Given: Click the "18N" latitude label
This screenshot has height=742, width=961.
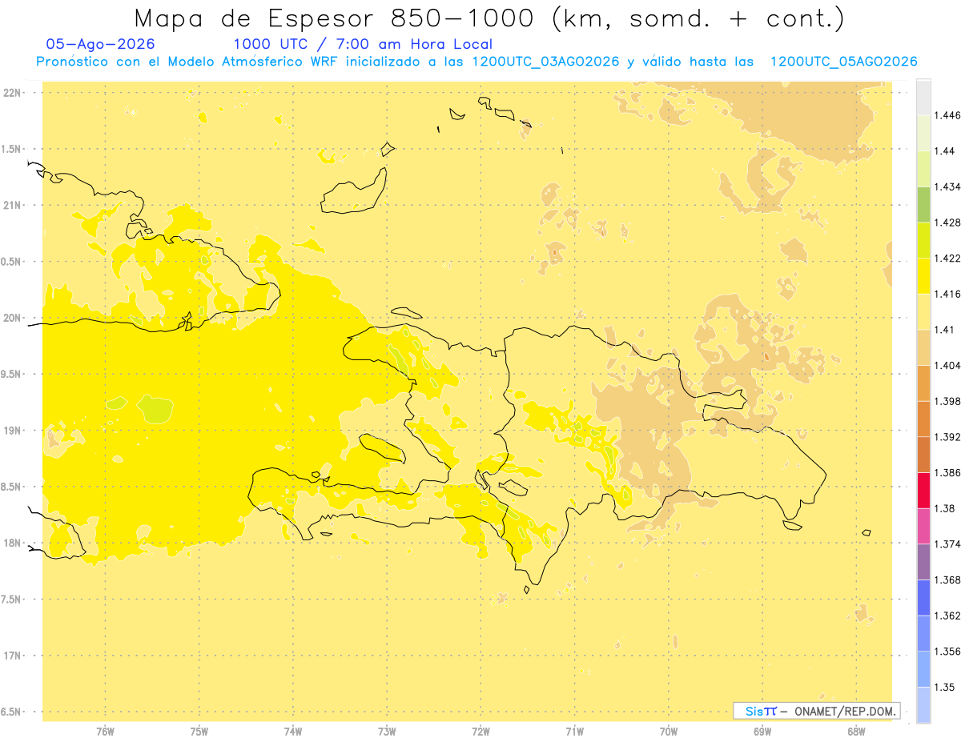Looking at the screenshot, I should point(12,543).
